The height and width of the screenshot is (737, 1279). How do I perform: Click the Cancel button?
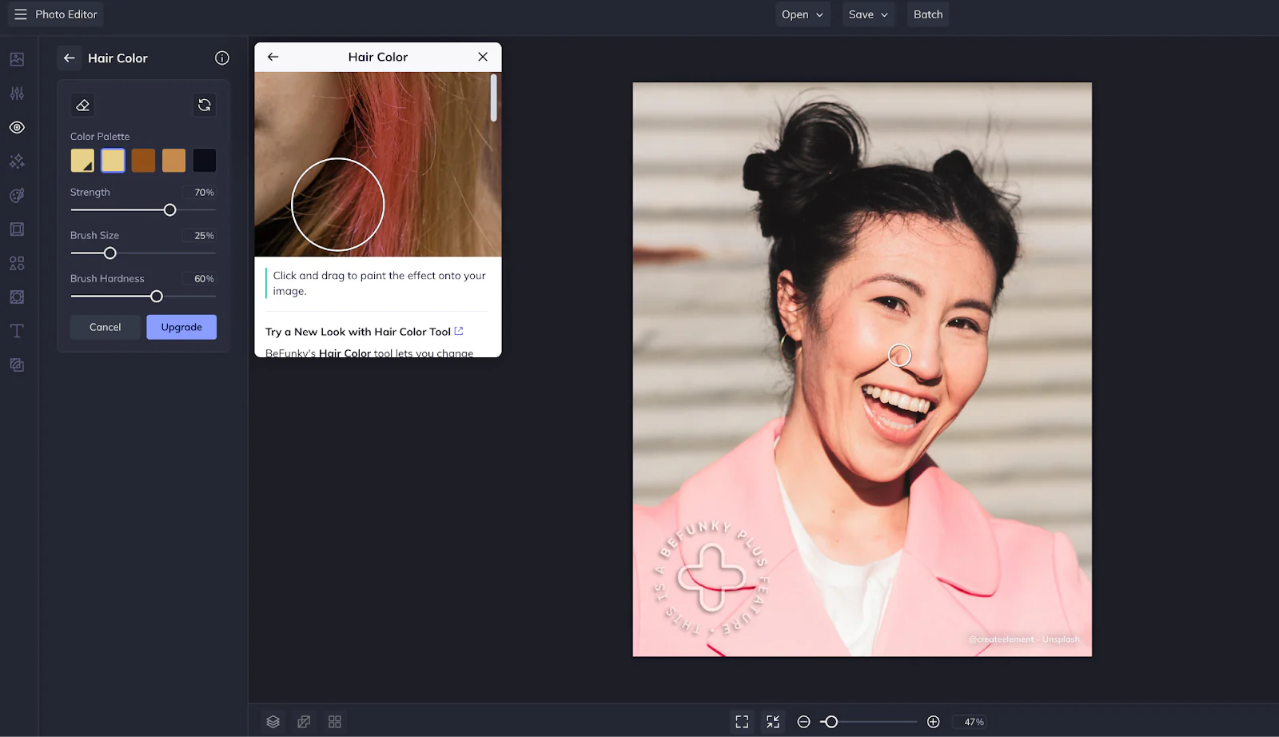tap(105, 327)
